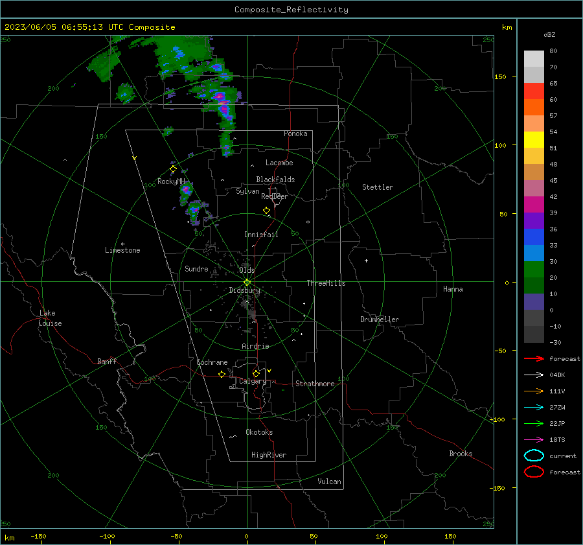Click the red forecast arrow legend icon
Screen dimensions: 583x545
[534, 358]
